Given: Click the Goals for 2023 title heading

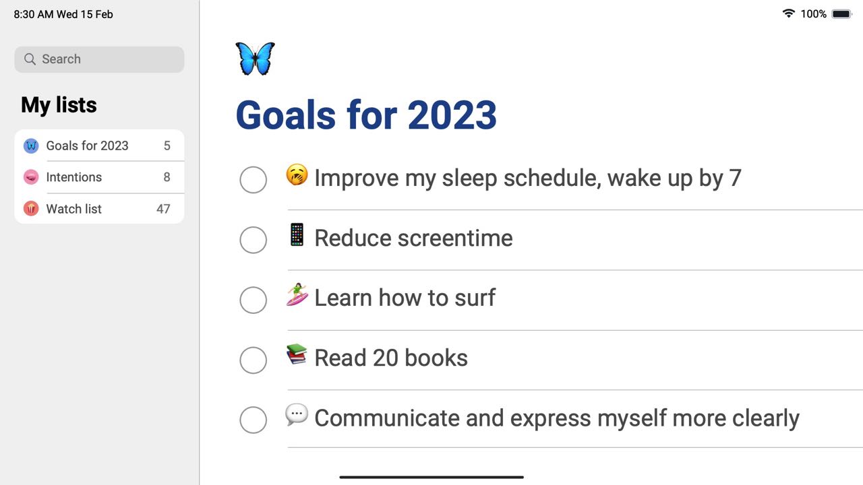Looking at the screenshot, I should point(366,115).
